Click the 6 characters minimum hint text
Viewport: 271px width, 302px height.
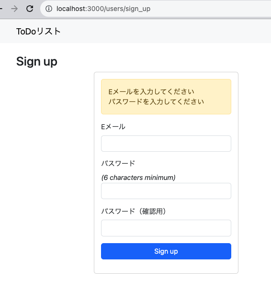tap(138, 178)
